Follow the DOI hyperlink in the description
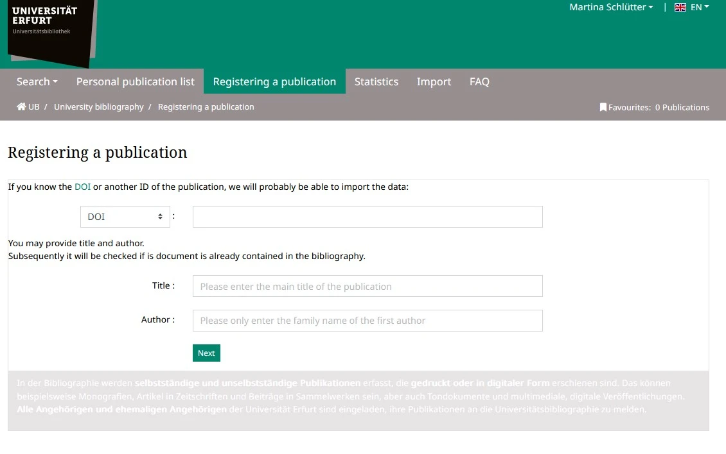Image resolution: width=726 pixels, height=454 pixels. click(82, 187)
